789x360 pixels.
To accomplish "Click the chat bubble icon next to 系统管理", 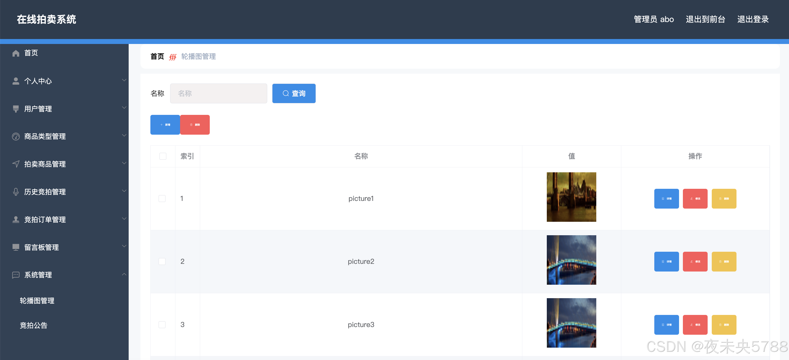I will point(16,275).
